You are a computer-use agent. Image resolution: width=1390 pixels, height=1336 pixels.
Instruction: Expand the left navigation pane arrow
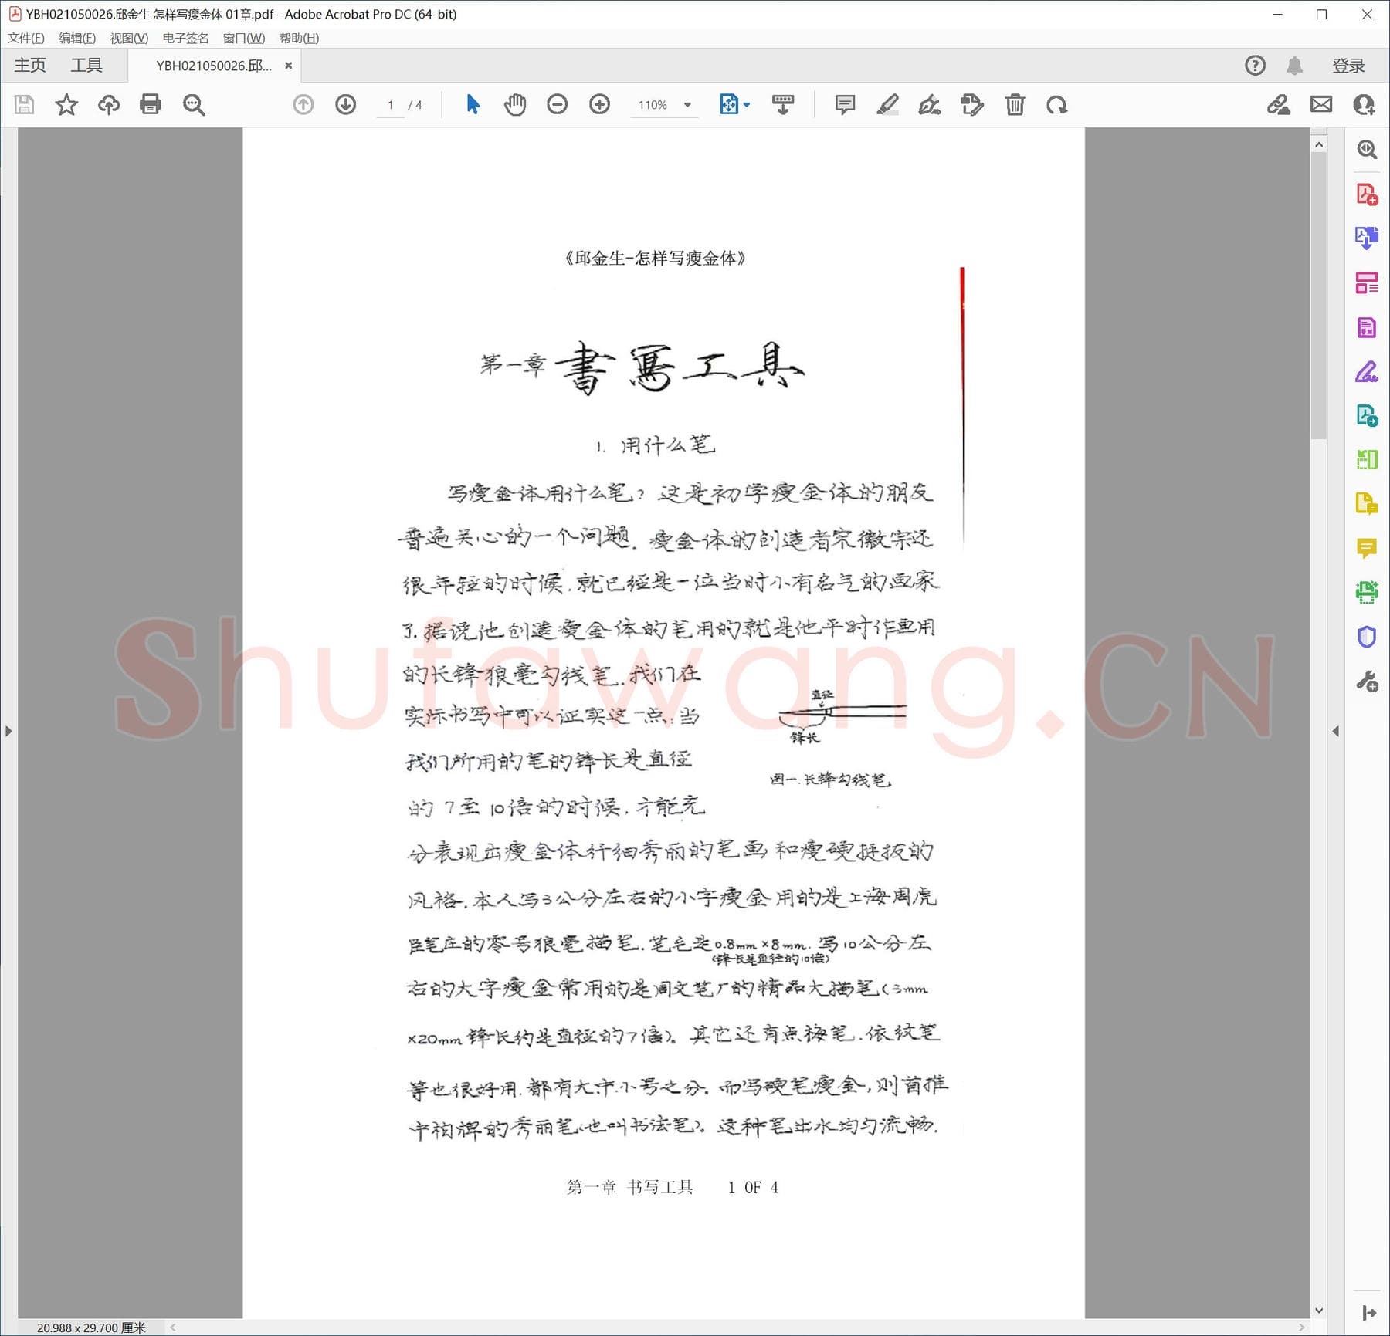coord(8,731)
